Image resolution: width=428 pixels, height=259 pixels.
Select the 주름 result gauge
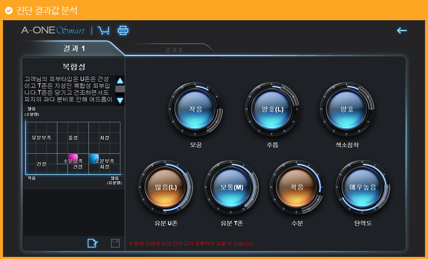click(x=272, y=109)
